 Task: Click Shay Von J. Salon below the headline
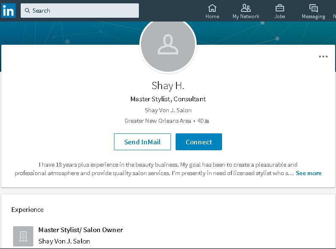(168, 110)
